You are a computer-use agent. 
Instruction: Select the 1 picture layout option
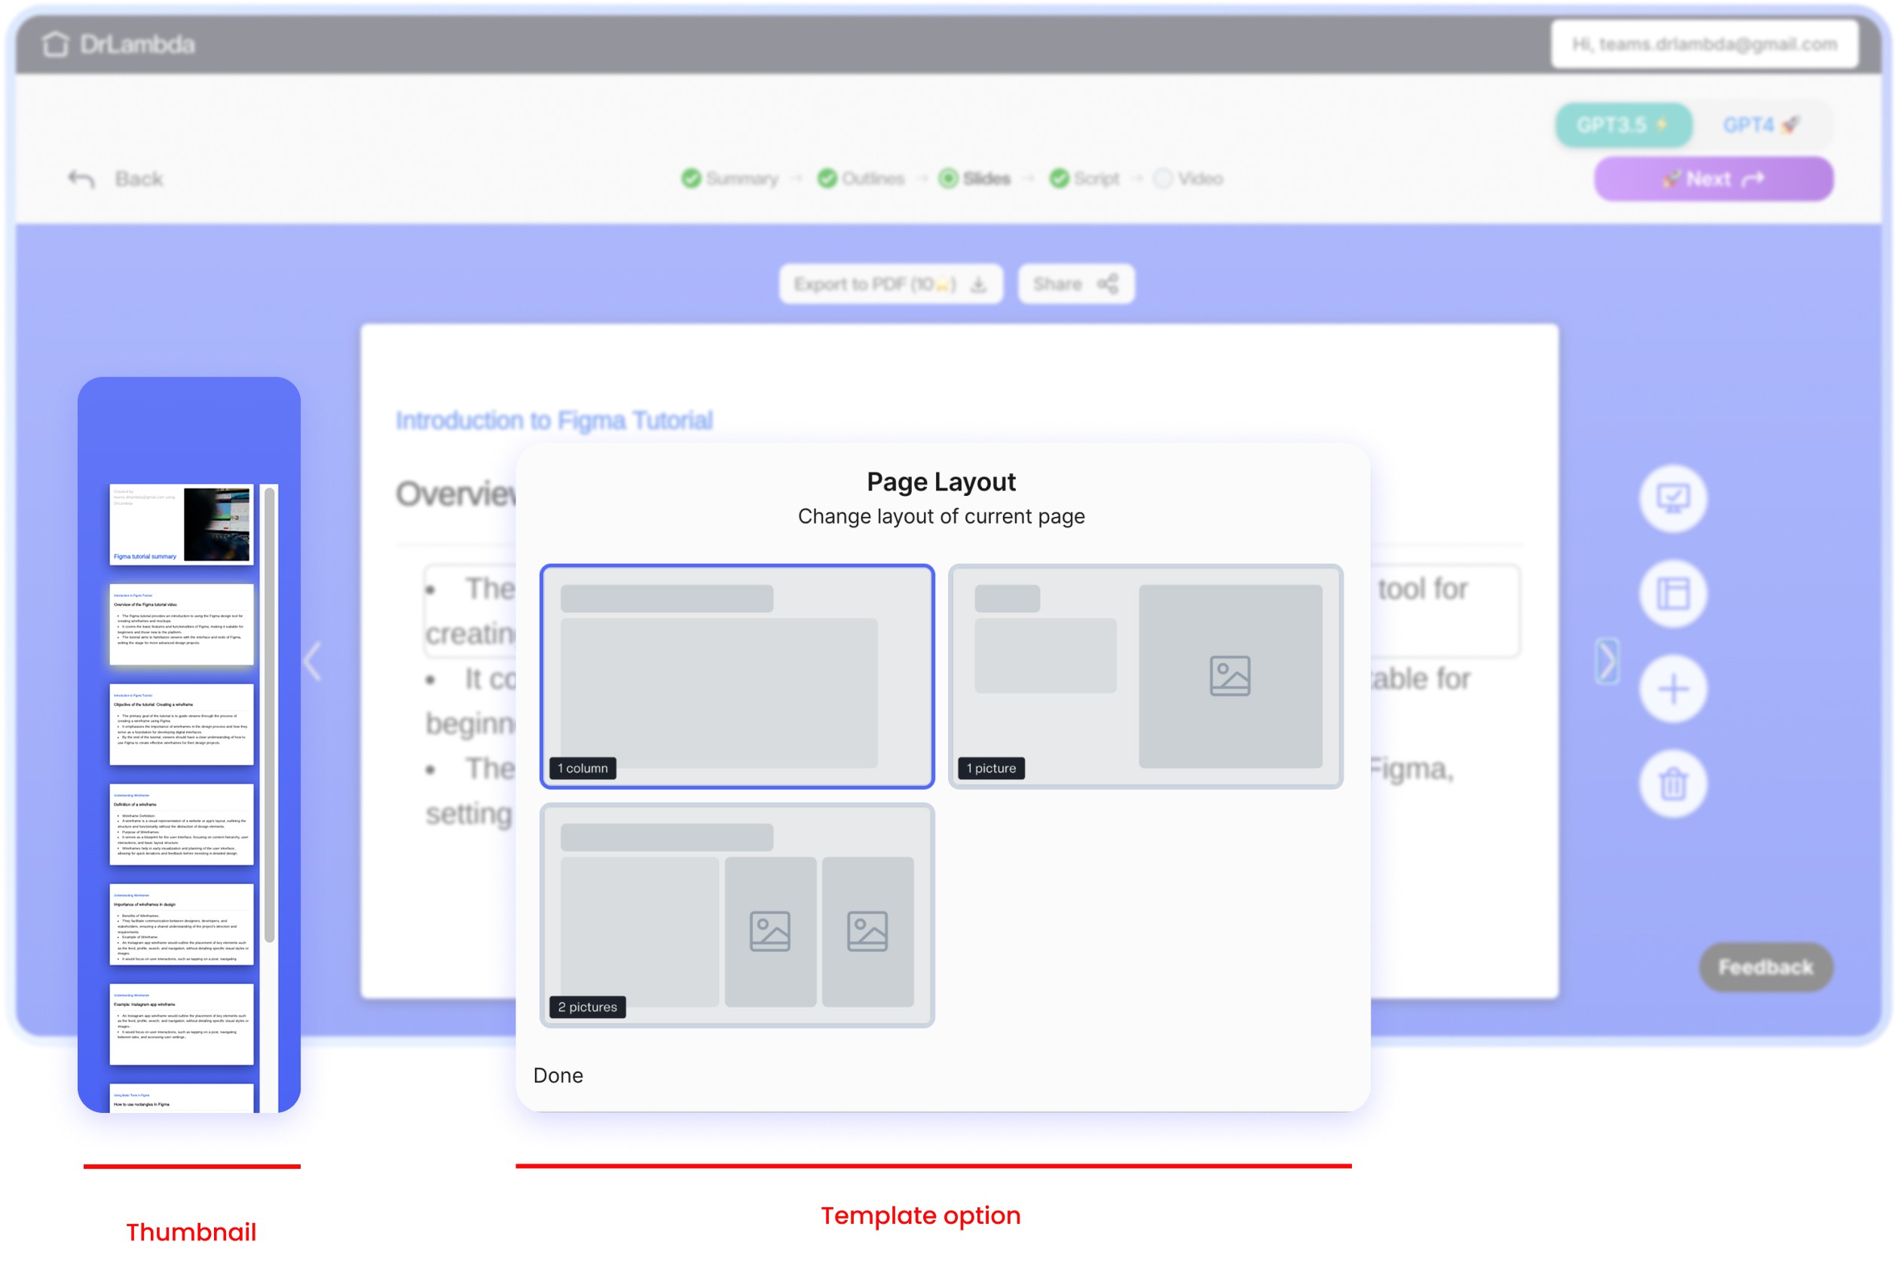pyautogui.click(x=1145, y=676)
